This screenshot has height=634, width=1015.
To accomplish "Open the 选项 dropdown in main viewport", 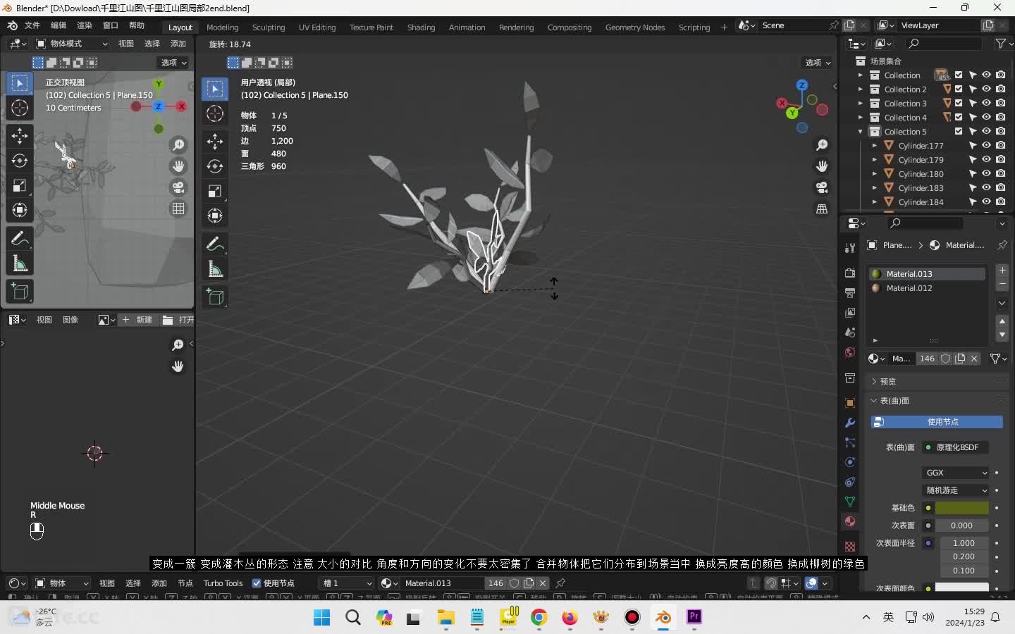I will point(818,63).
